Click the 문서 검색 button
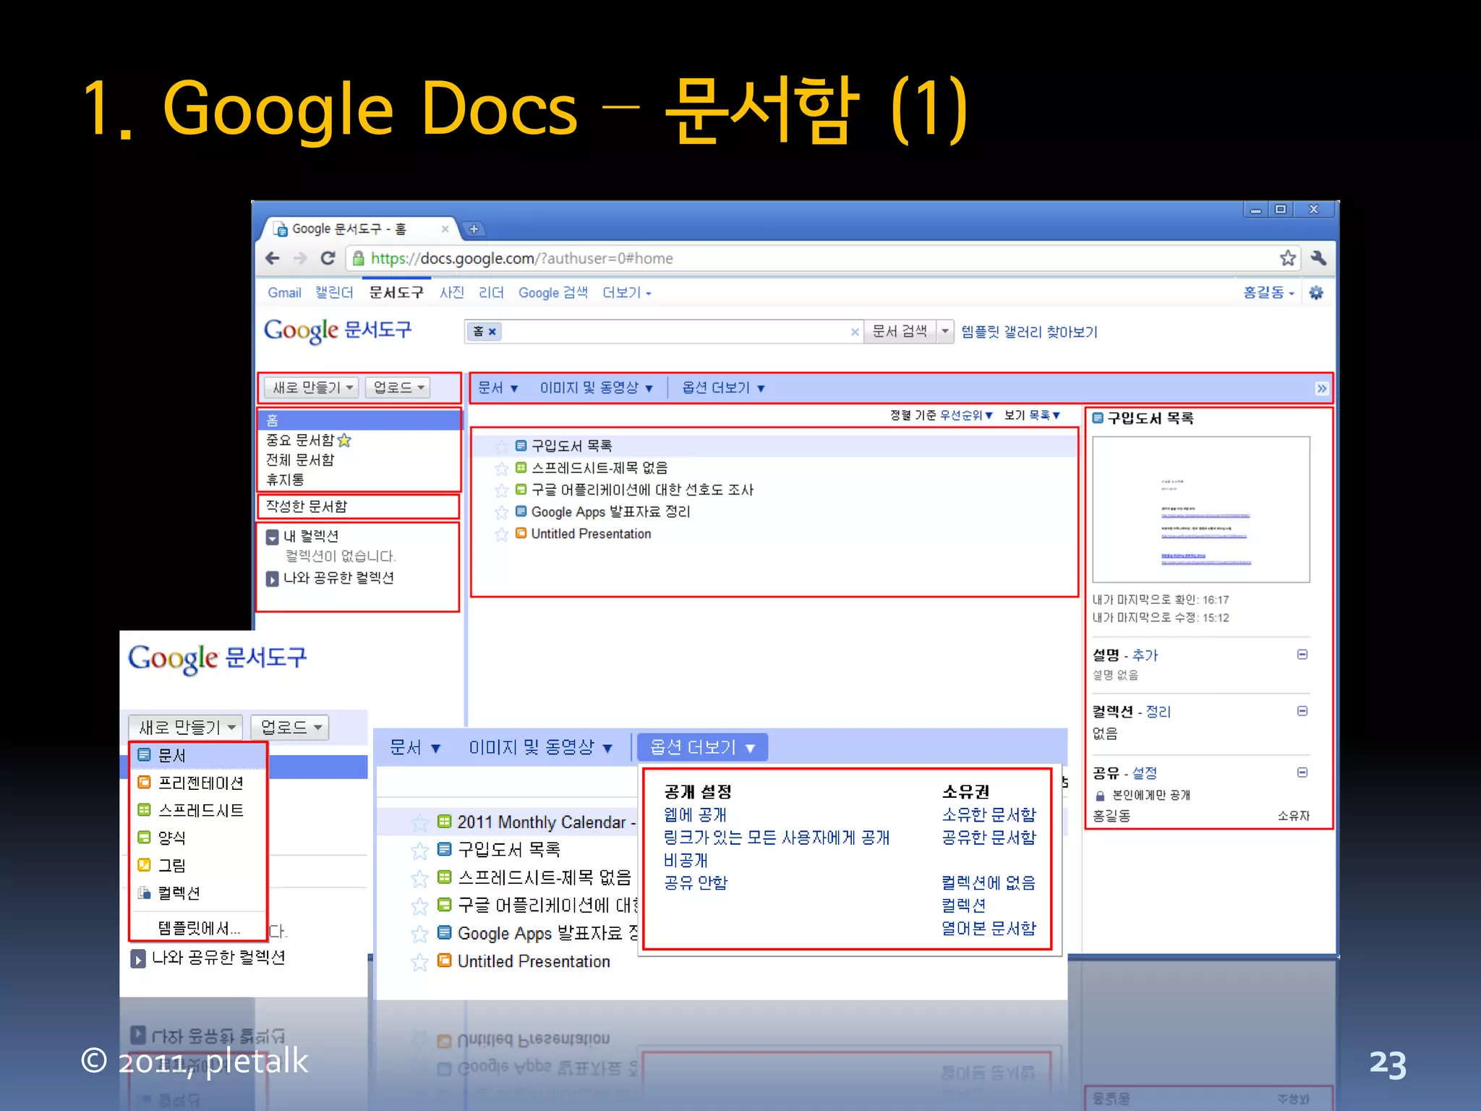The image size is (1481, 1111). (x=900, y=331)
